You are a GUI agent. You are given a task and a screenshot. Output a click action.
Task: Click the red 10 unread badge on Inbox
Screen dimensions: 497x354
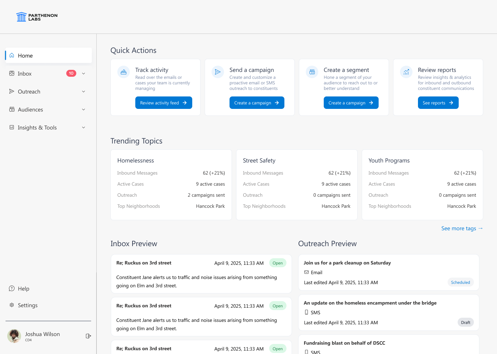(71, 73)
